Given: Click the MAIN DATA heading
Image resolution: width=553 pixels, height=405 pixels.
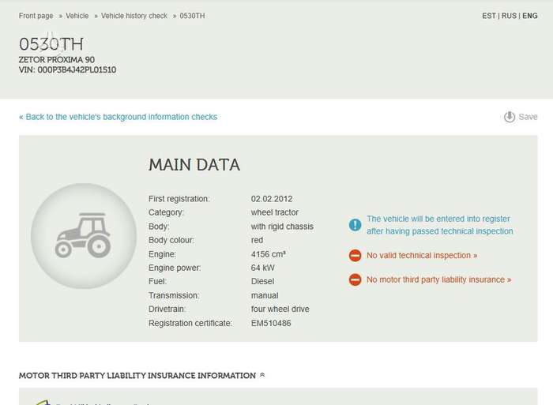Looking at the screenshot, I should pyautogui.click(x=194, y=165).
